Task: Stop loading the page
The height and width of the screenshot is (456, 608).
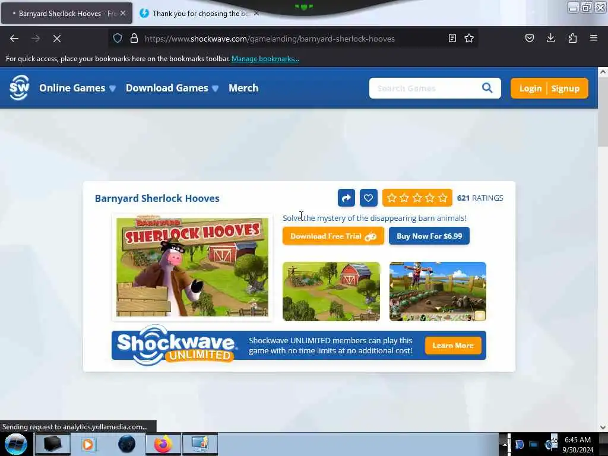Action: pos(56,39)
